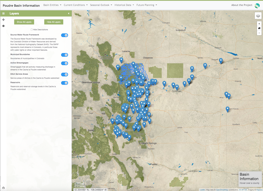The image size is (263, 191).
Task: Collapse the Layers panel with the arrow
Action: tap(69, 13)
